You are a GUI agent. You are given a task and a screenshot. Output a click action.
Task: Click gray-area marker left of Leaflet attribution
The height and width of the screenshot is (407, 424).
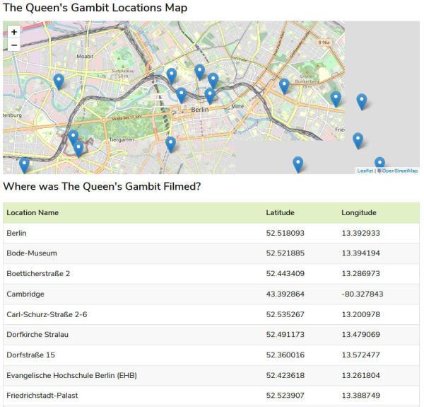coord(298,164)
